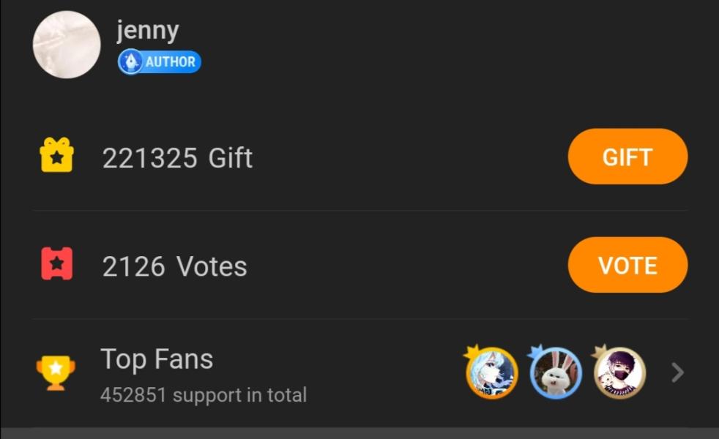Screen dimensions: 719x439
Task: Open the white rabbit top fan avatar
Action: tap(556, 374)
